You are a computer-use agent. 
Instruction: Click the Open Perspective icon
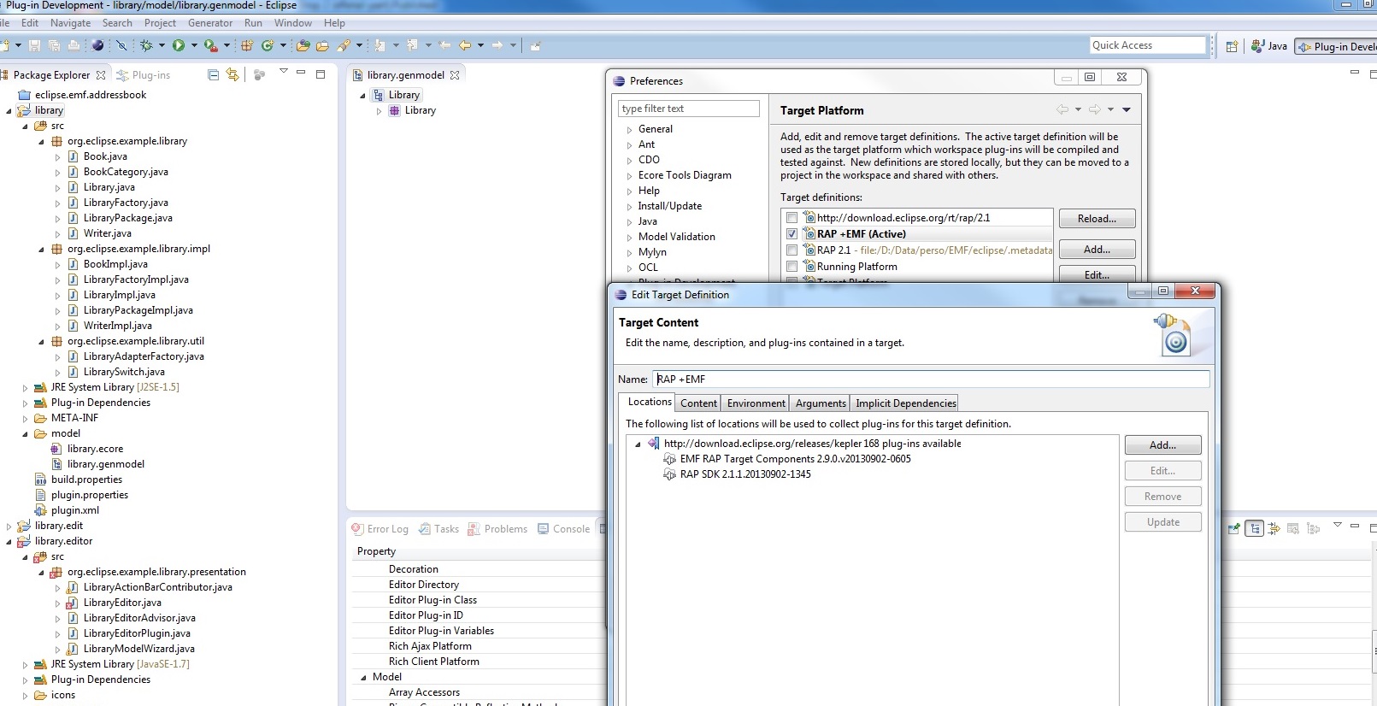point(1232,46)
